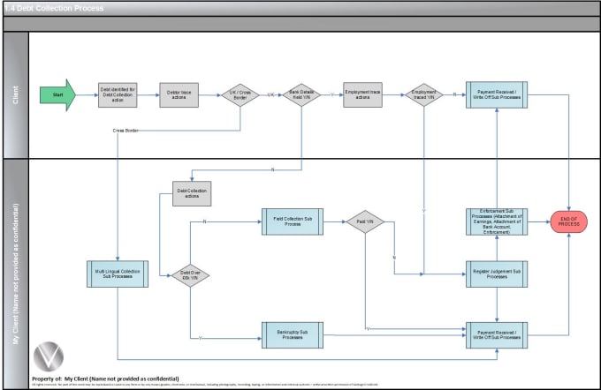Select the "My Client (Name not provided as confidential)" swimlane header
This screenshot has width=601, height=390.
[x=16, y=274]
